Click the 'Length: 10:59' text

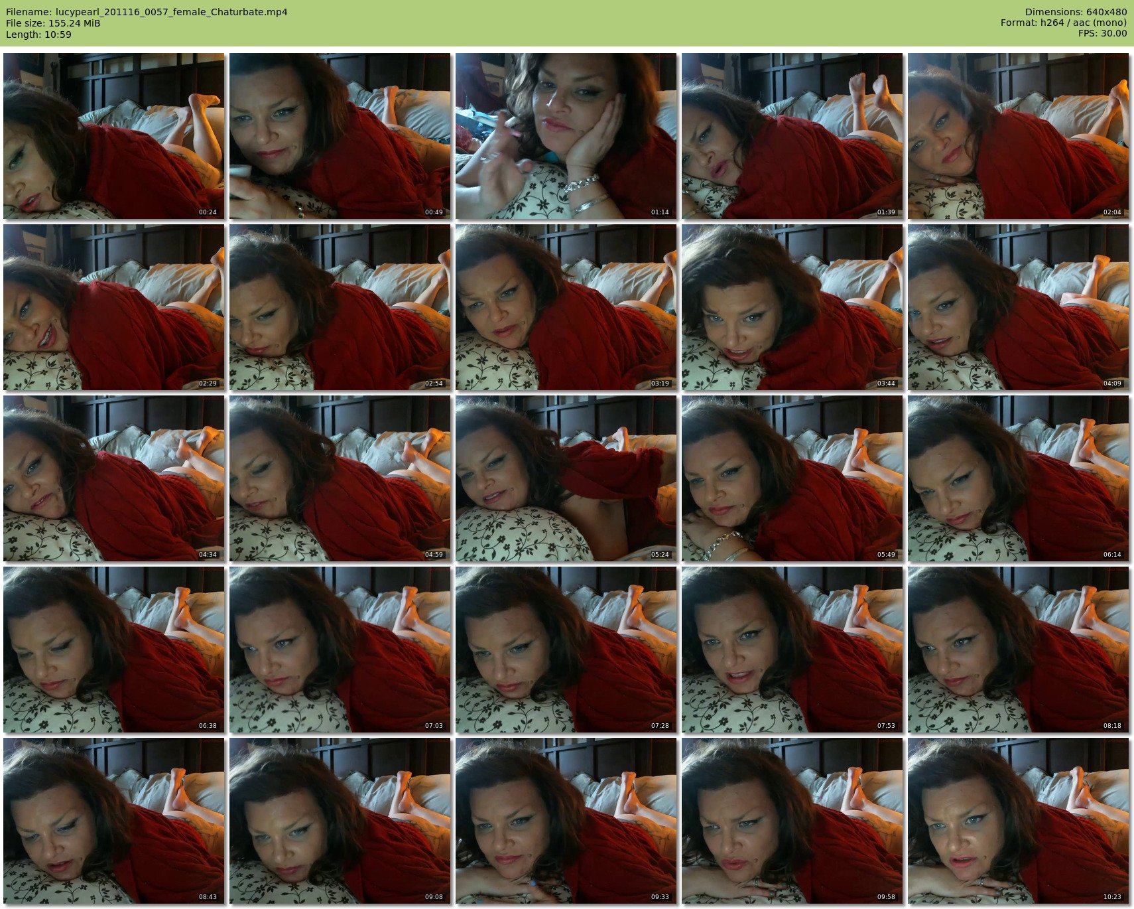click(x=38, y=35)
